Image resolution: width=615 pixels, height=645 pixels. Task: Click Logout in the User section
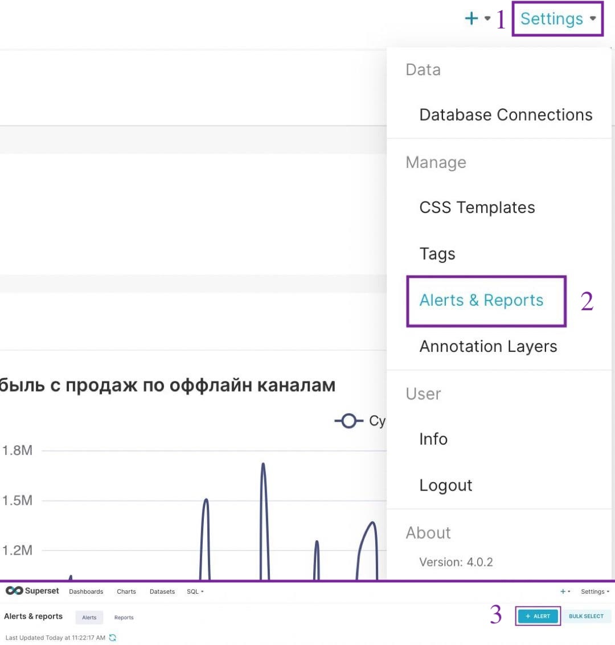click(445, 485)
